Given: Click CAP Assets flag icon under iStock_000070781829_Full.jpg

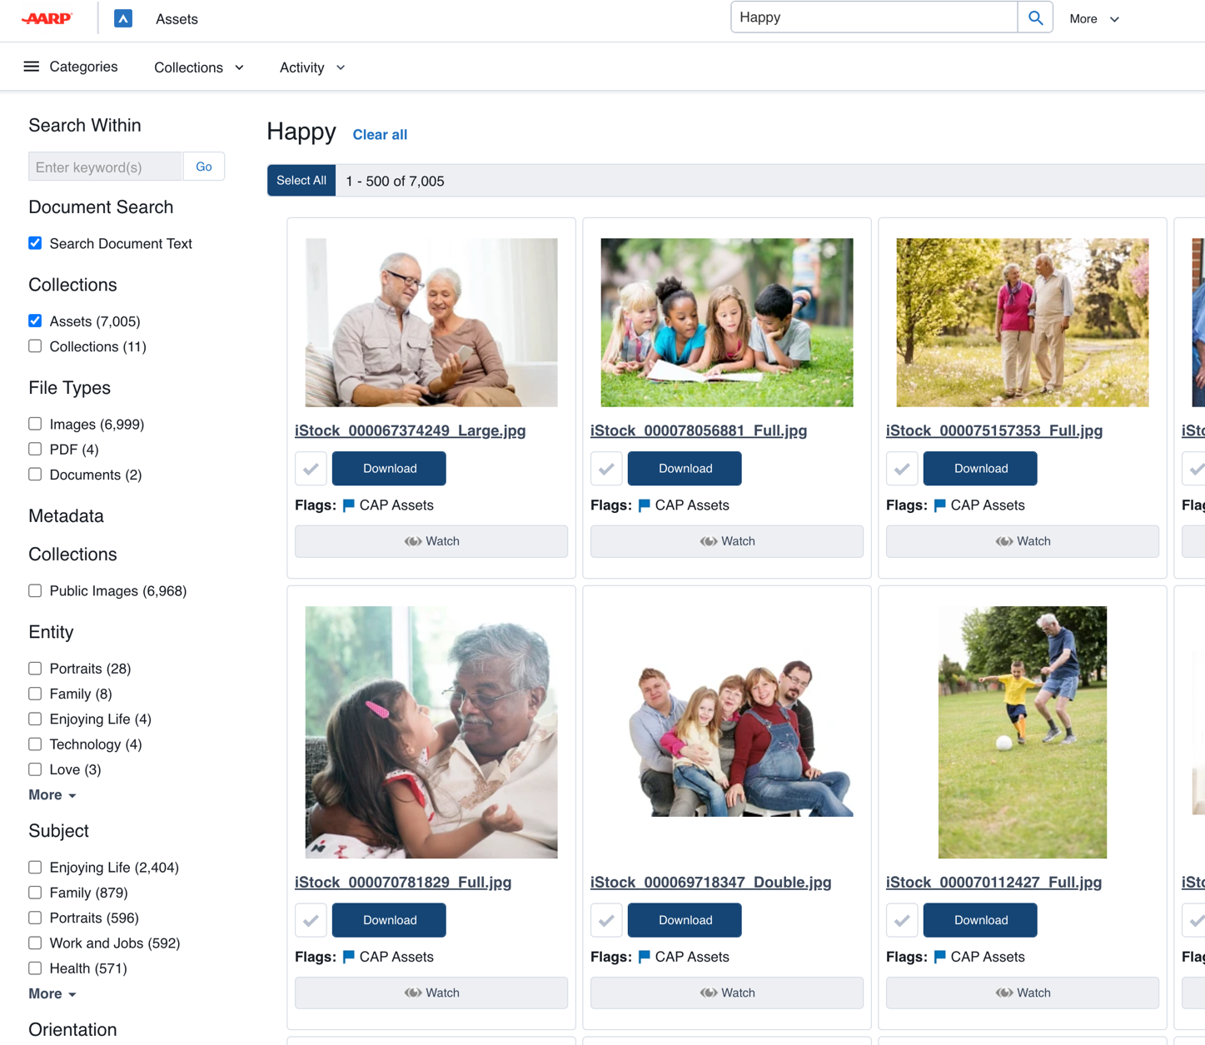Looking at the screenshot, I should coord(349,957).
